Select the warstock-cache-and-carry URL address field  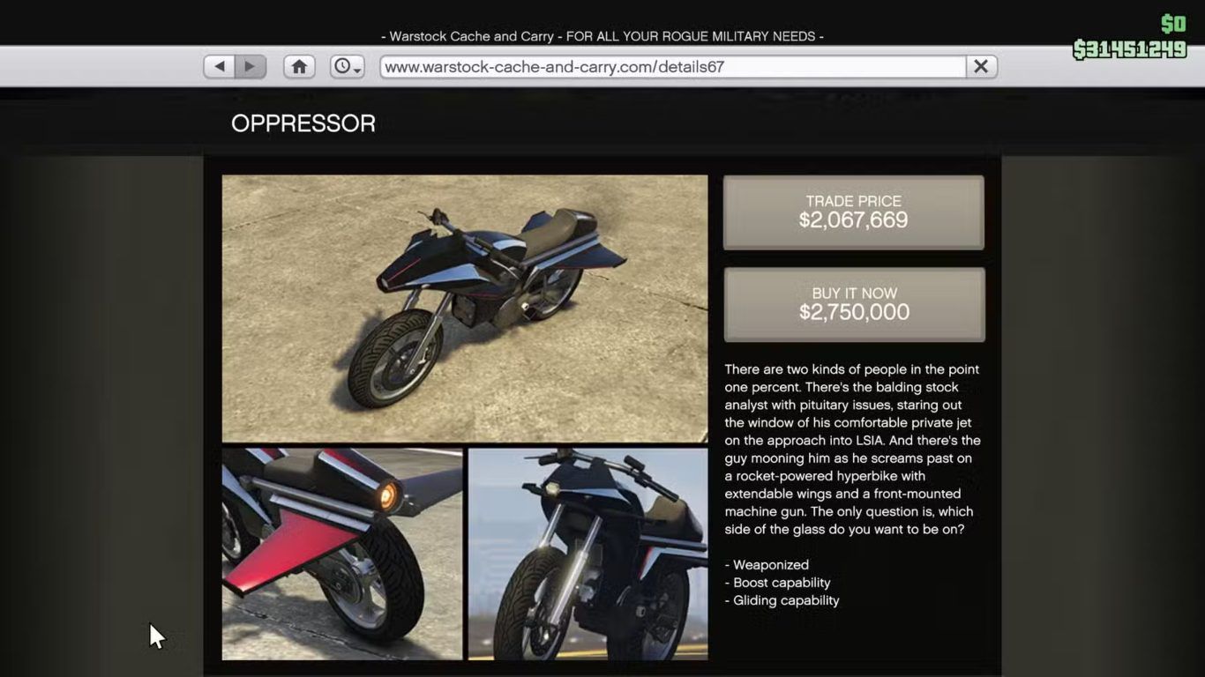673,67
